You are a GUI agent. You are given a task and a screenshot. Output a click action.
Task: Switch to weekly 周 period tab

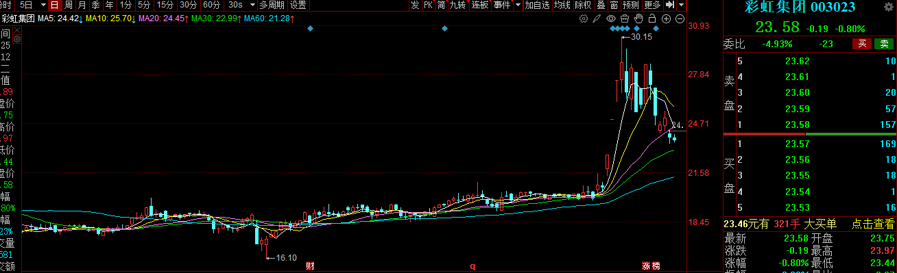click(69, 5)
